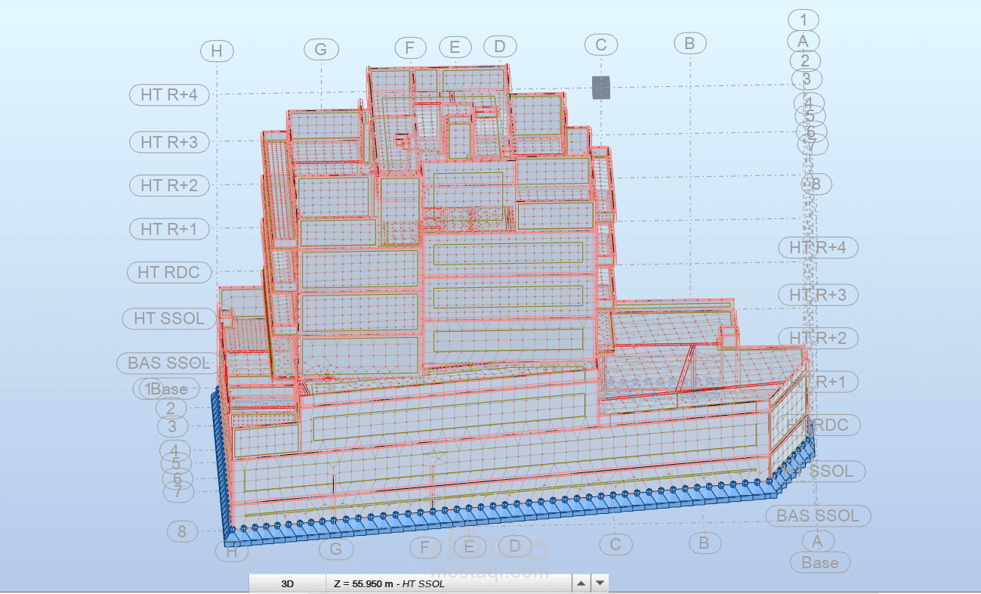The width and height of the screenshot is (981, 594).
Task: Click the HT RDC level label on the left
Action: point(168,272)
